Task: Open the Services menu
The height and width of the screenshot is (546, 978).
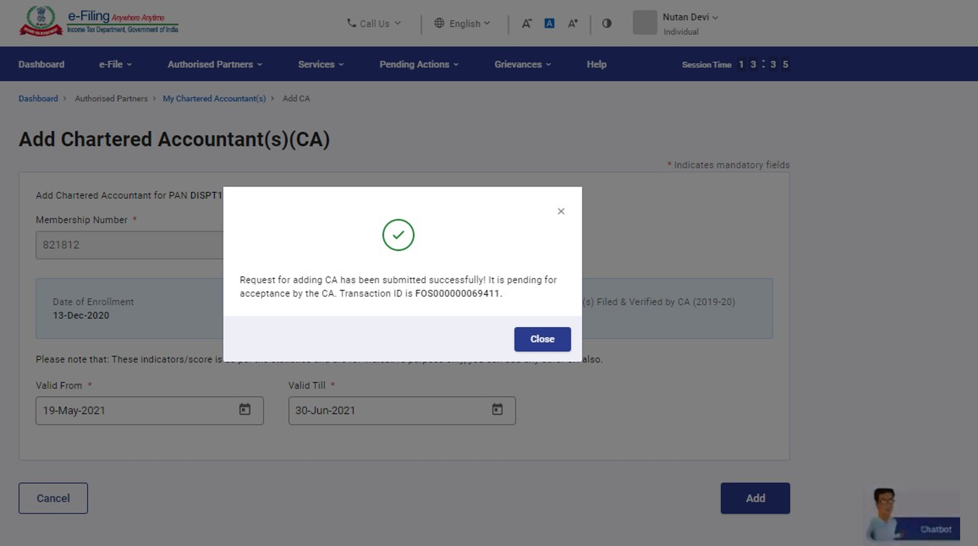Action: click(321, 64)
